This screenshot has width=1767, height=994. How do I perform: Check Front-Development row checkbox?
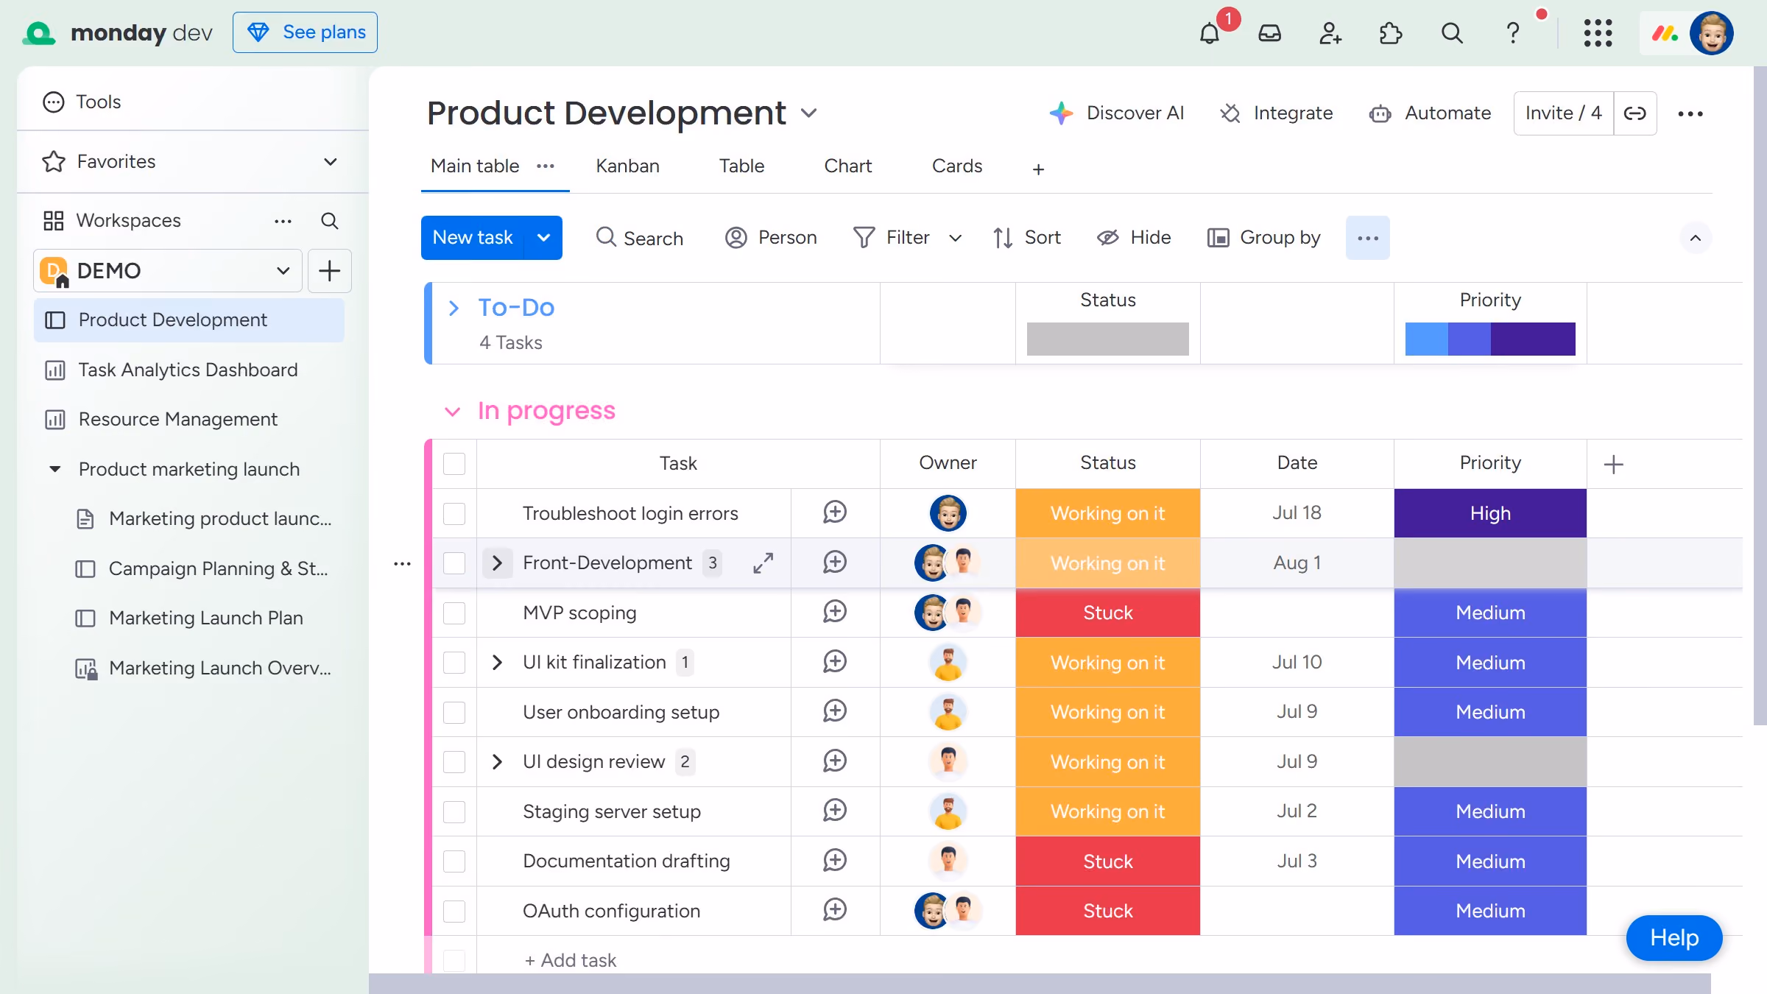click(x=454, y=563)
